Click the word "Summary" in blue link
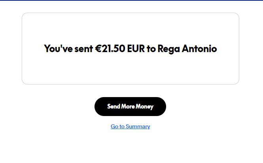This screenshot has height=163, width=263. [x=138, y=127]
